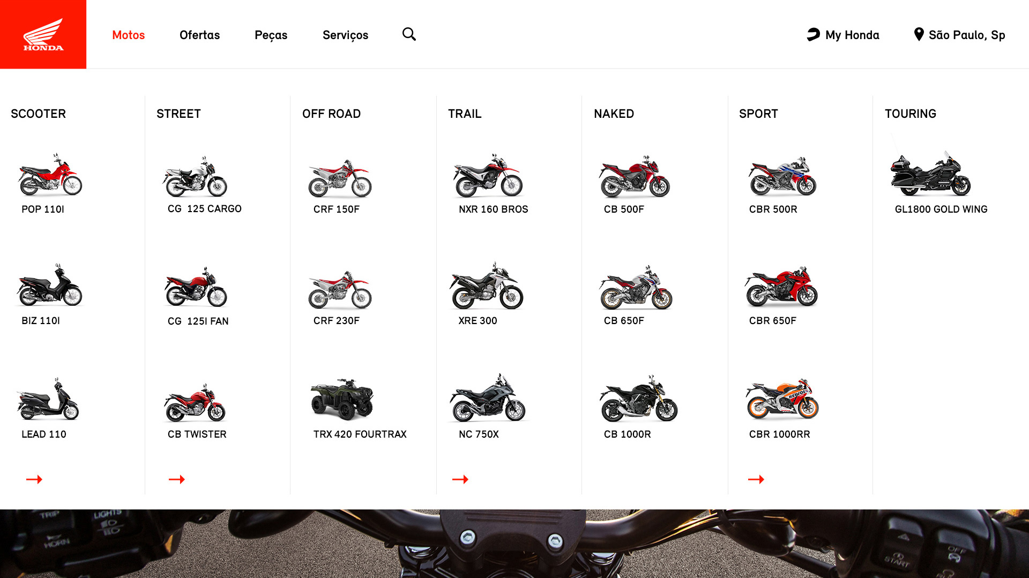Image resolution: width=1029 pixels, height=578 pixels.
Task: Select the CB TWISTER image
Action: [x=195, y=402]
